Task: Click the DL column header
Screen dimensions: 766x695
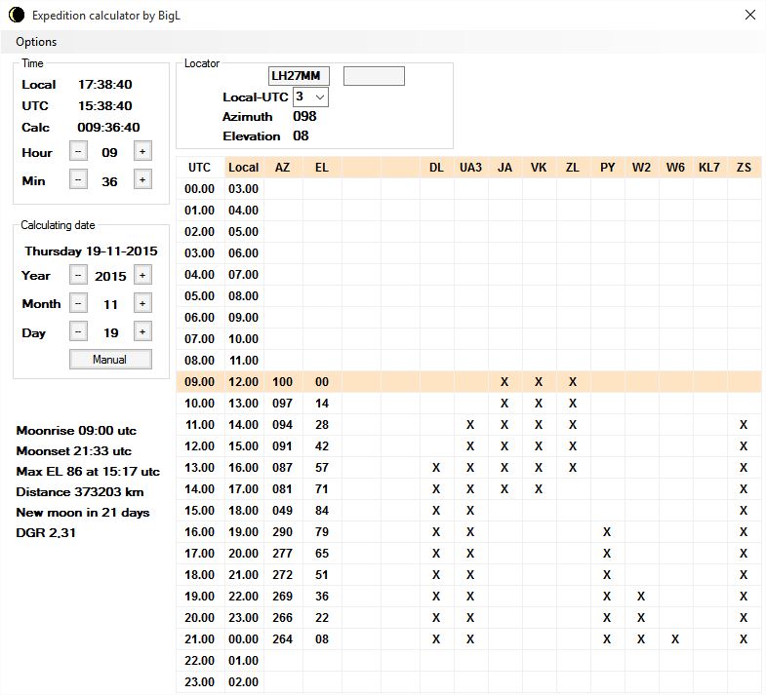Action: (436, 168)
